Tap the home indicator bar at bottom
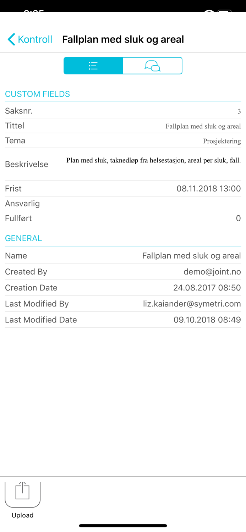246x532 pixels. pyautogui.click(x=123, y=526)
